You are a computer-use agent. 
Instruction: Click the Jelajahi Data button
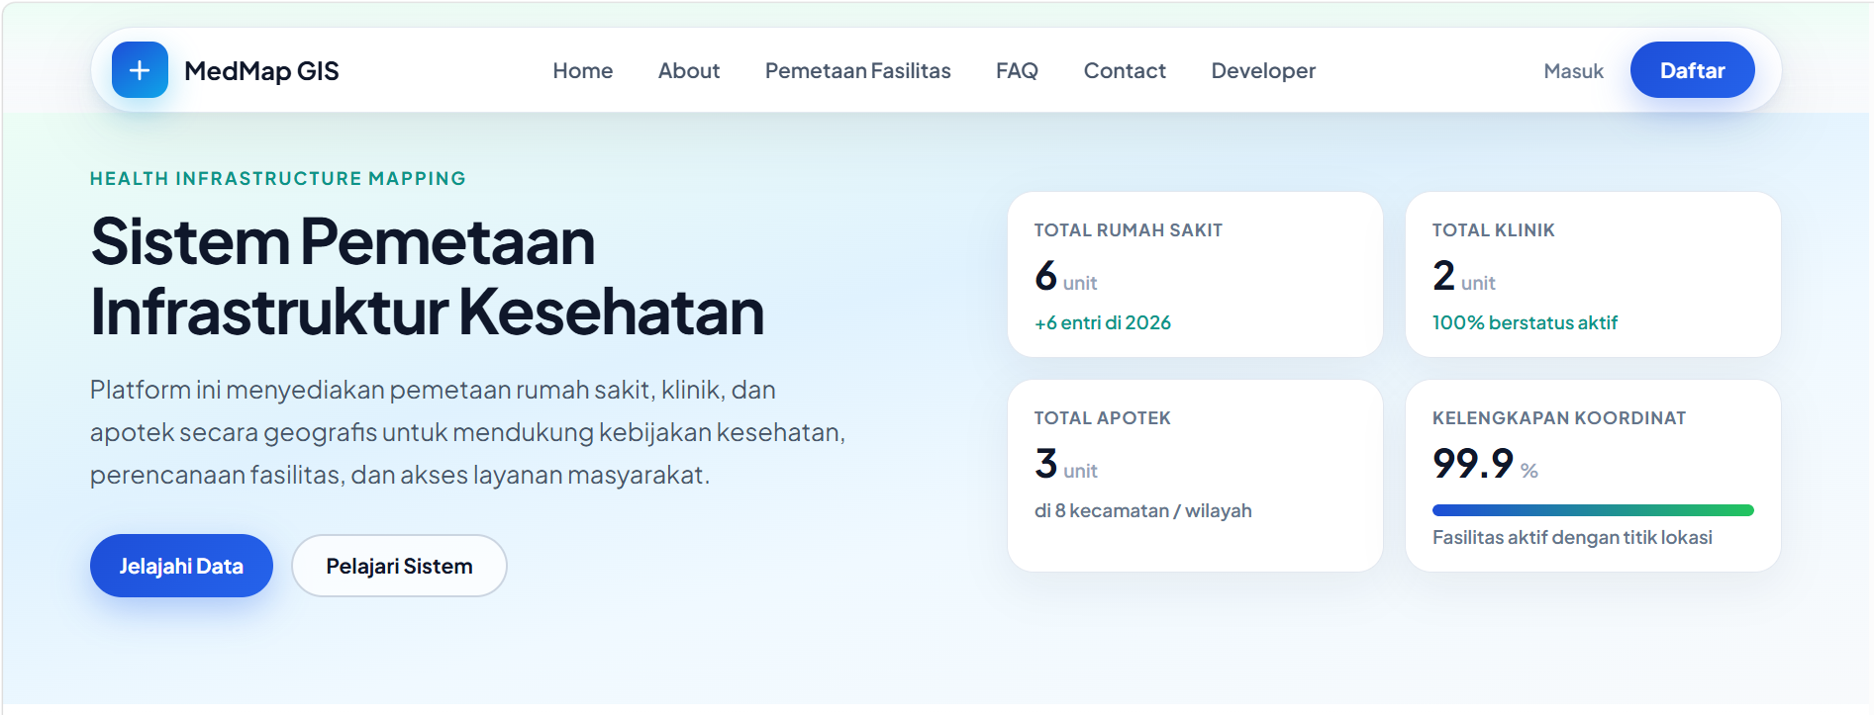[181, 566]
